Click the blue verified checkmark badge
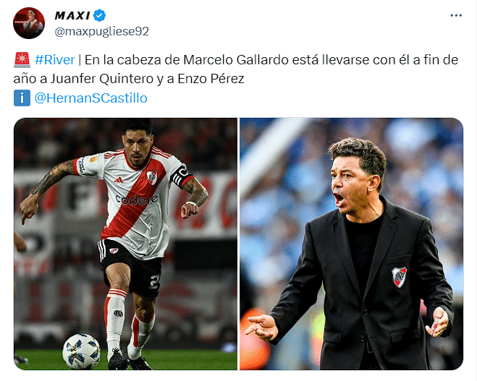Screen dimensions: 477x381 pyautogui.click(x=99, y=15)
